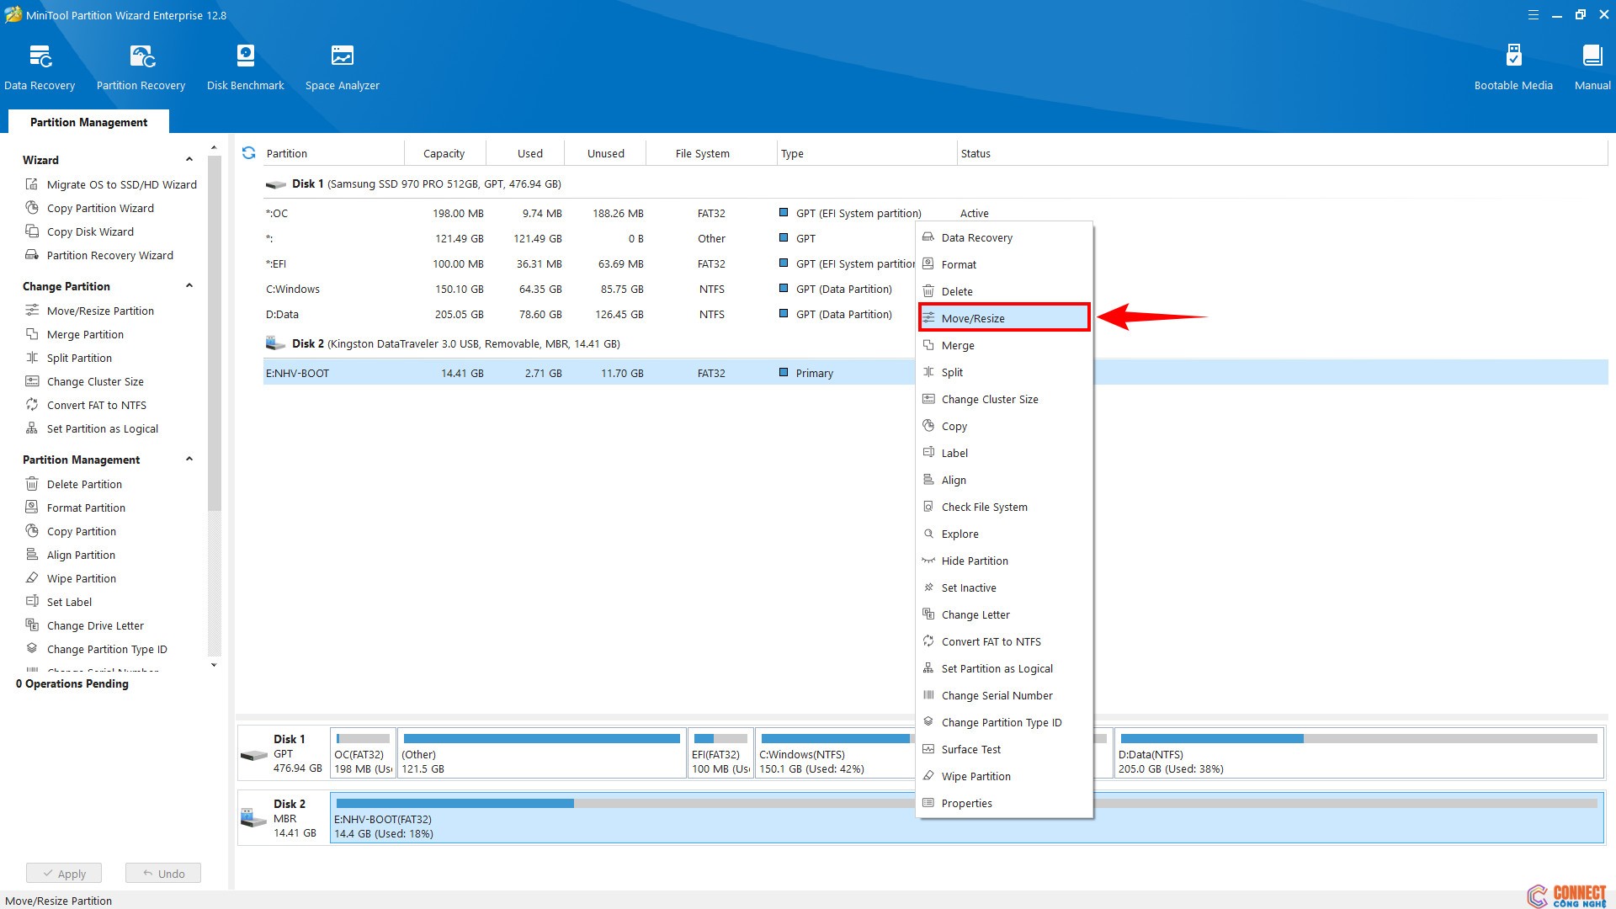Screen dimensions: 1616x909
Task: Select Move/Resize Partition in sidebar
Action: tap(89, 311)
